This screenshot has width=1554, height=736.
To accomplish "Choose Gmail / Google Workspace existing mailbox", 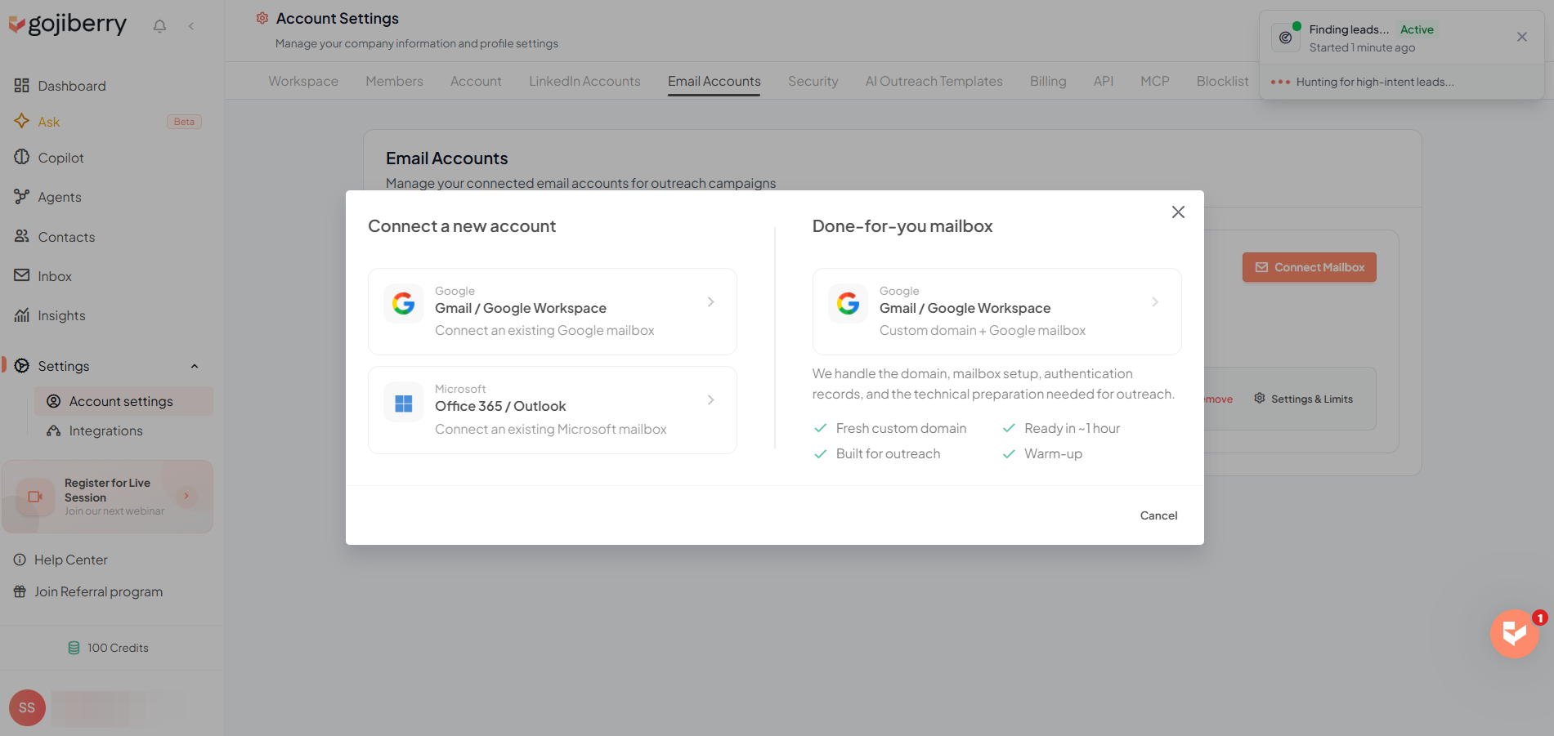I will (553, 311).
